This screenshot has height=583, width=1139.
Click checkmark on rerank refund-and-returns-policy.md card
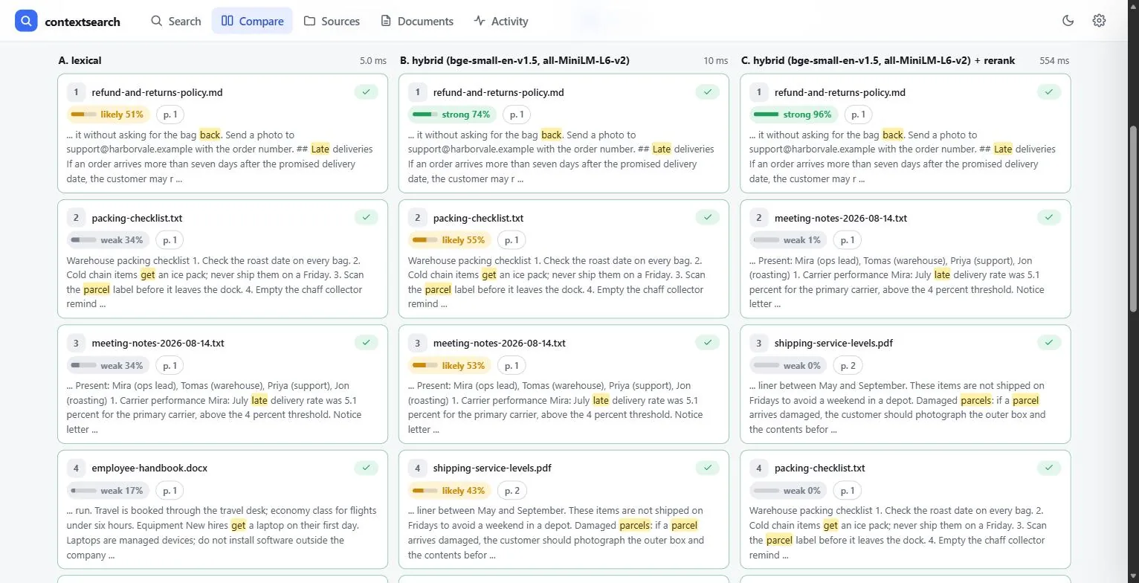[x=1049, y=92]
